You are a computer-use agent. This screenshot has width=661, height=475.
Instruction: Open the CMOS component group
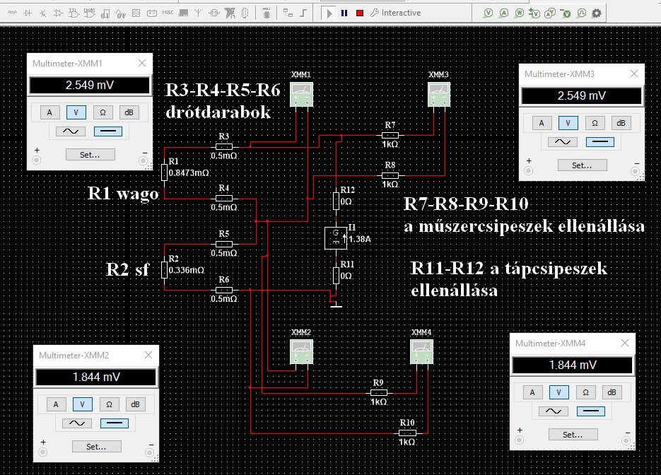click(x=90, y=13)
